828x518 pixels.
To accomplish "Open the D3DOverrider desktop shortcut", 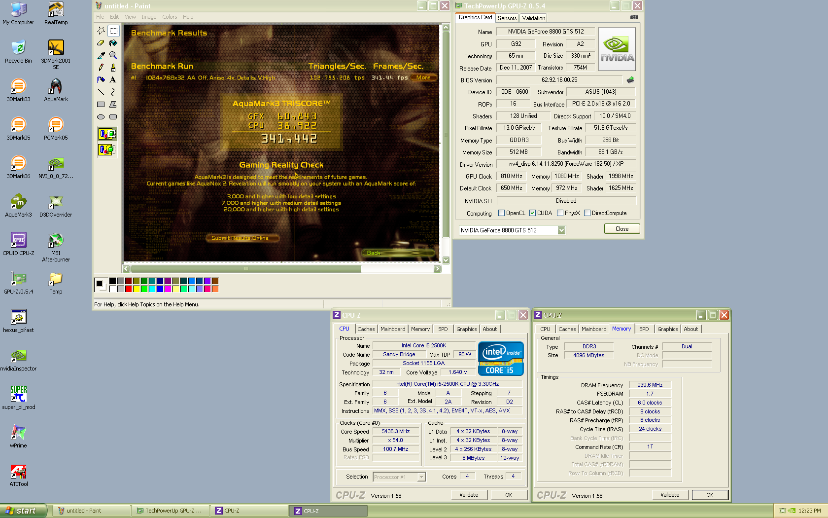I will click(56, 206).
